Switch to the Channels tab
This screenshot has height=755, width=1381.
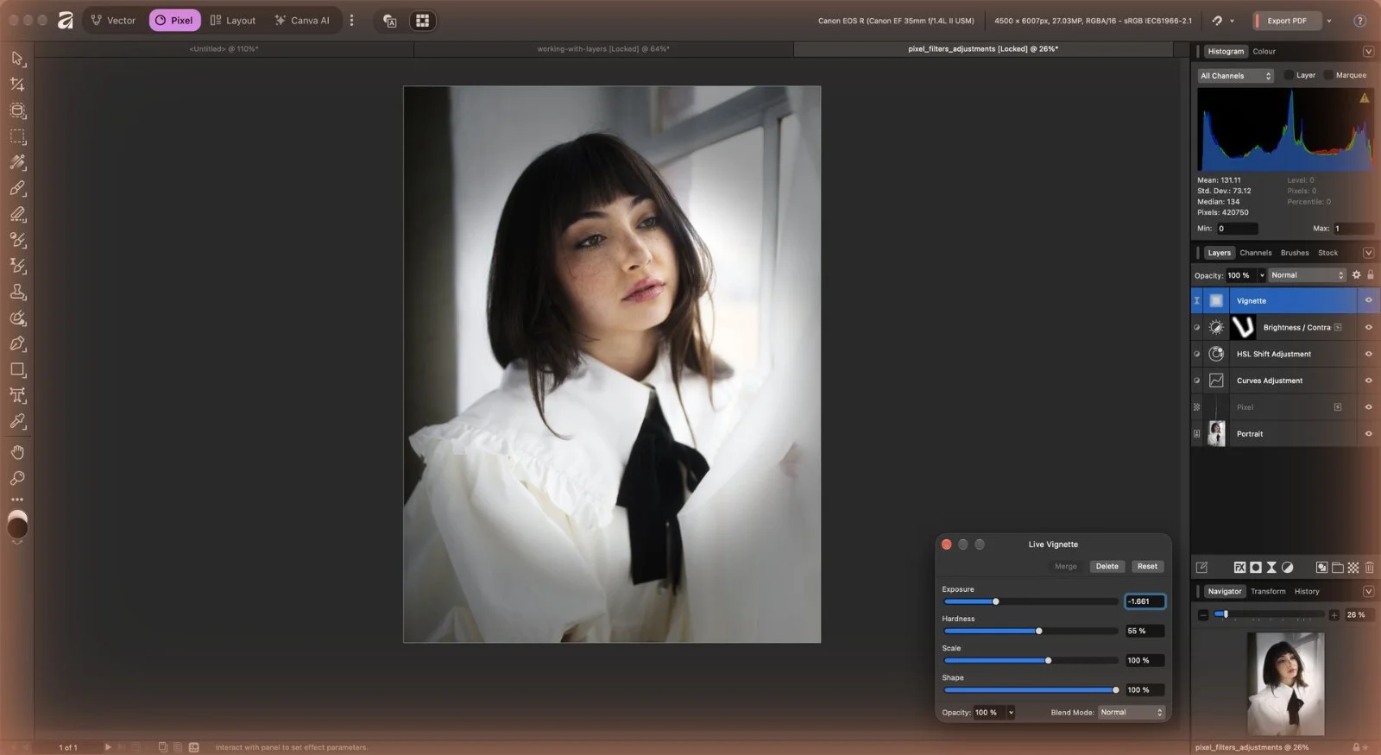(x=1255, y=253)
